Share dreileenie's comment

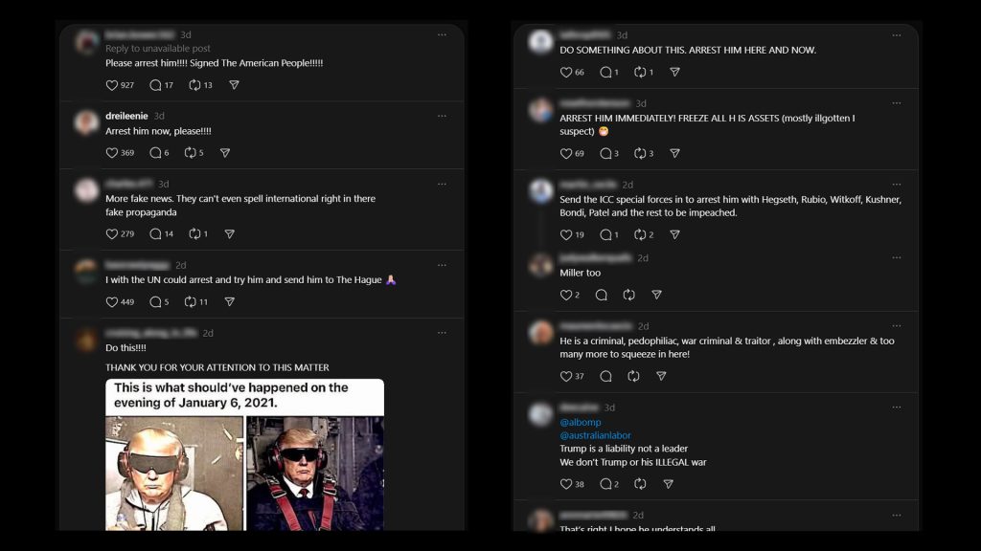(x=225, y=152)
